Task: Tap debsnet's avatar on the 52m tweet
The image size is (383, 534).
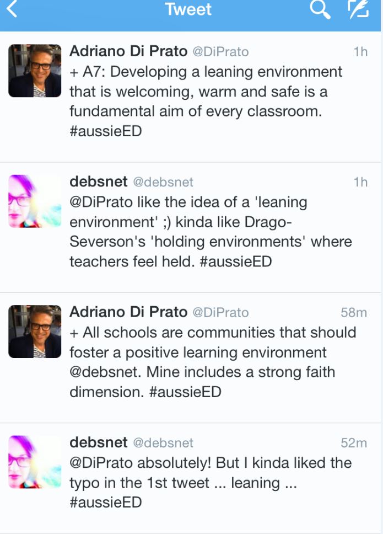Action: (x=35, y=462)
